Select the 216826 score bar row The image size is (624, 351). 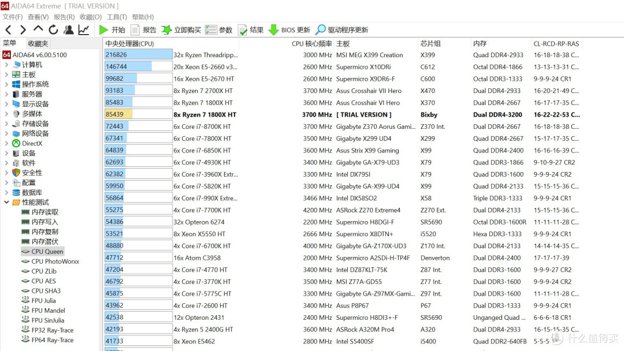click(x=138, y=55)
